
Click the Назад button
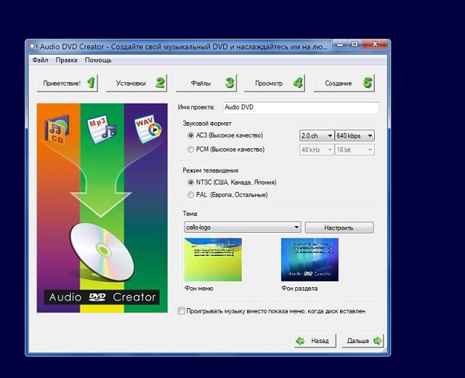point(315,341)
